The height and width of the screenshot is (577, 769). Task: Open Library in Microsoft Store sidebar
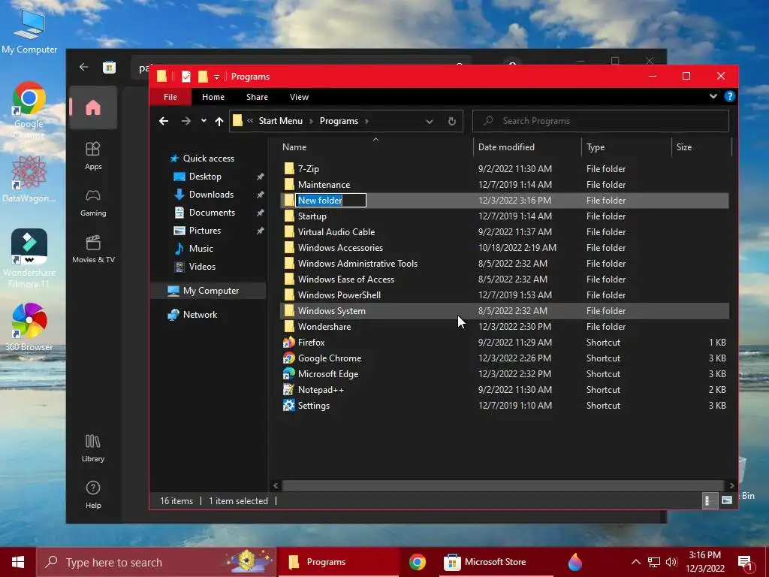[x=93, y=449]
